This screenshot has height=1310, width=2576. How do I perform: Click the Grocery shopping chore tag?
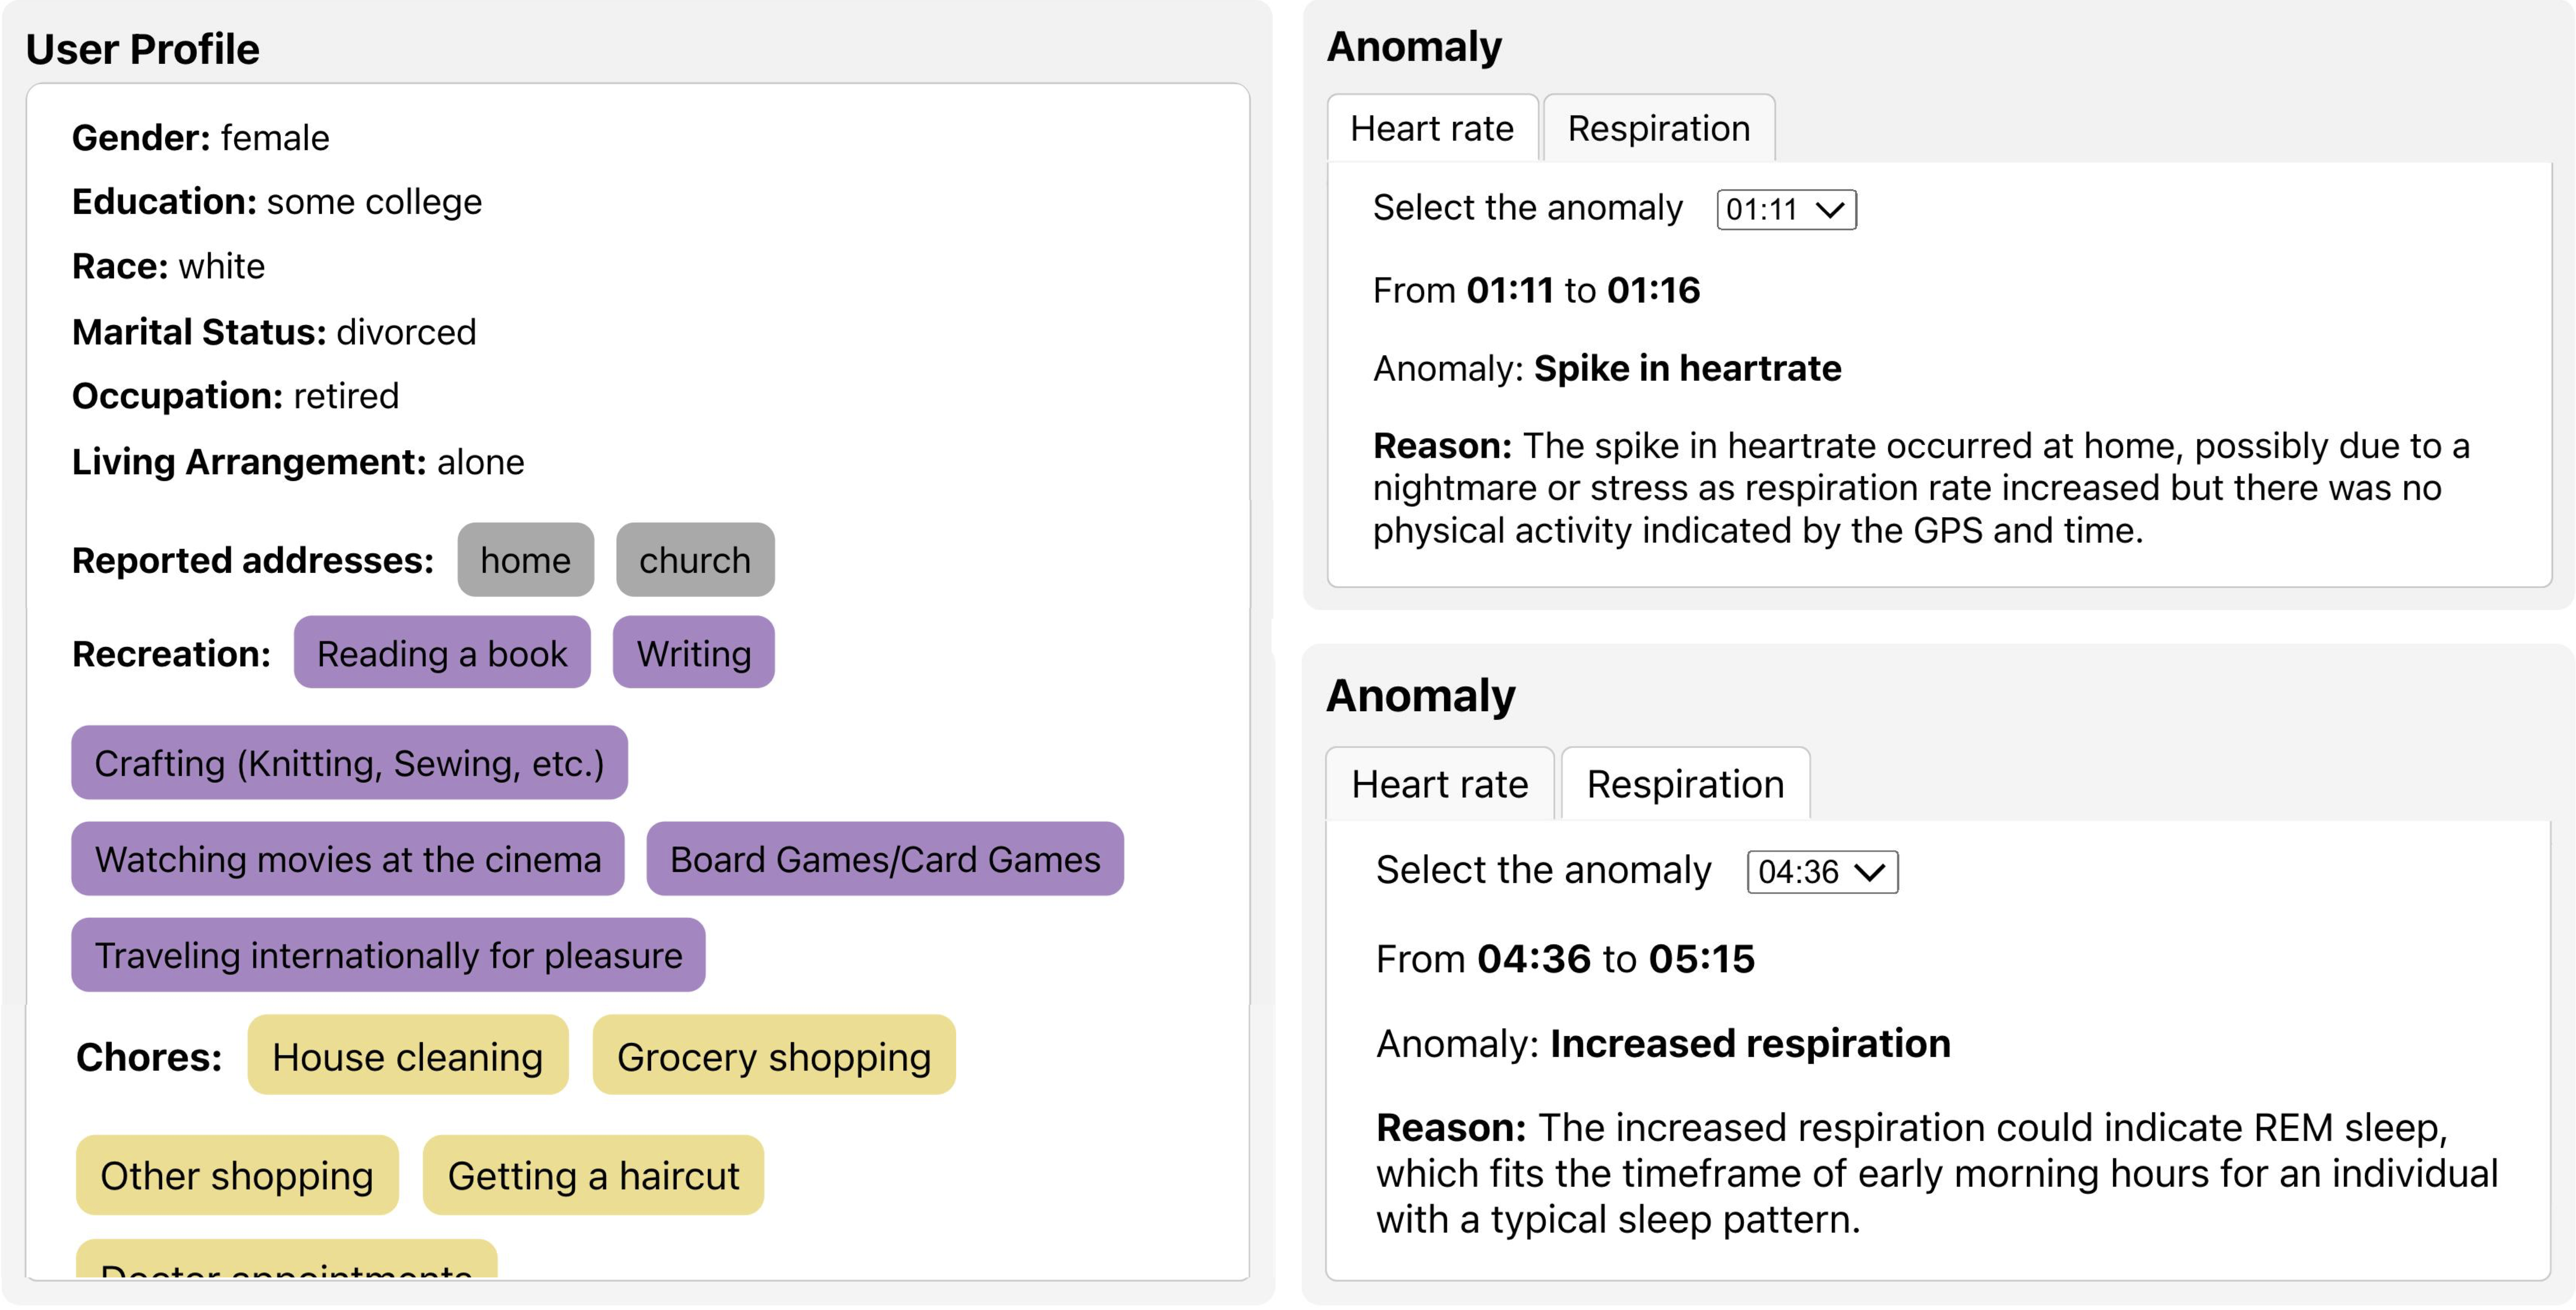click(x=773, y=1056)
